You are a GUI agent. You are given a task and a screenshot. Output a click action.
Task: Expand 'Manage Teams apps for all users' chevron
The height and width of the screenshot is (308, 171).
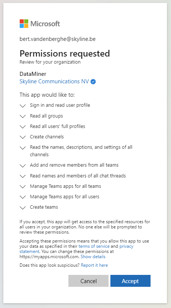(x=23, y=197)
